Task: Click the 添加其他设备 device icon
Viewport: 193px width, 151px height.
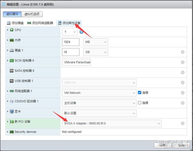Action: pos(60,23)
